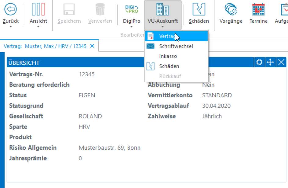Click the Übersicht panel settings gear
The width and height of the screenshot is (288, 188).
point(259,63)
